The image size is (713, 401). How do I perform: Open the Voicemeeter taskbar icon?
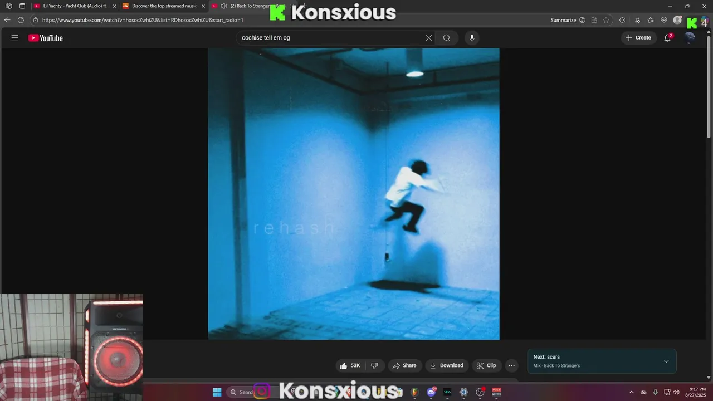496,392
